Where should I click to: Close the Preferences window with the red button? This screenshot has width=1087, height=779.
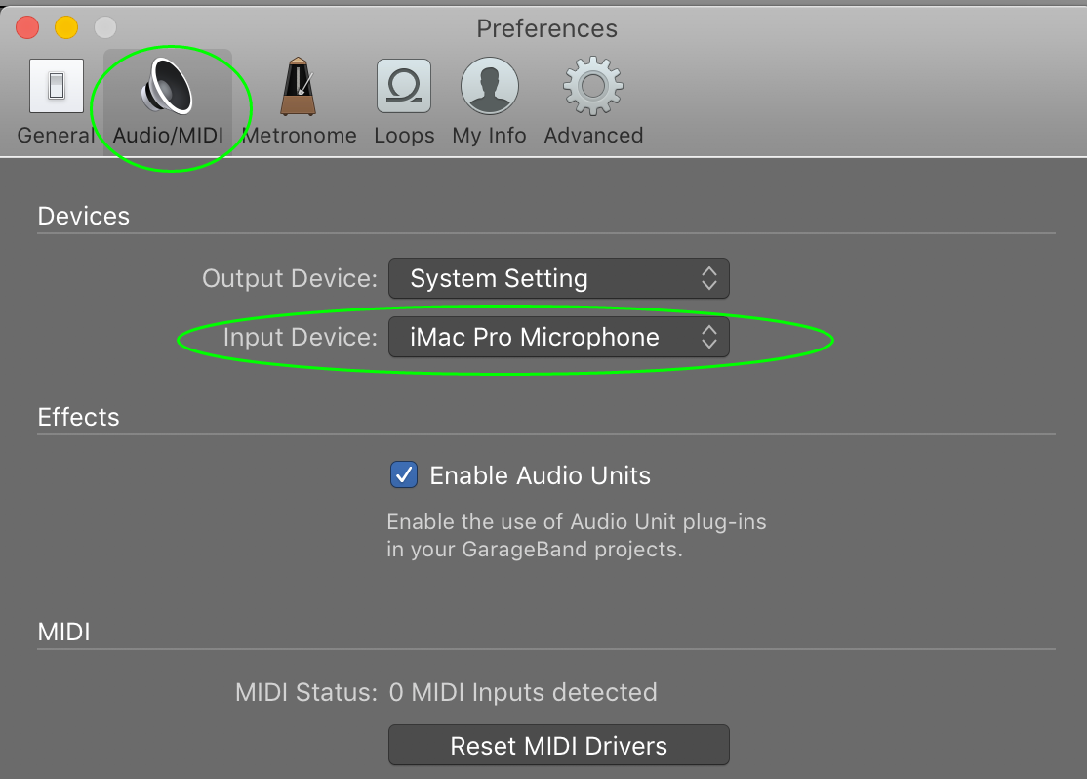(28, 27)
